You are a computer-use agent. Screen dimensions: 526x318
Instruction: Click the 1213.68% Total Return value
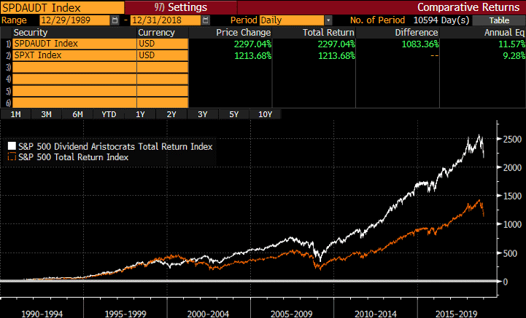[x=336, y=55]
